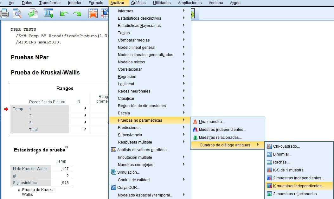This screenshot has width=334, height=199.
Task: Expand Reducción de dimensiones submenu
Action: click(150, 106)
